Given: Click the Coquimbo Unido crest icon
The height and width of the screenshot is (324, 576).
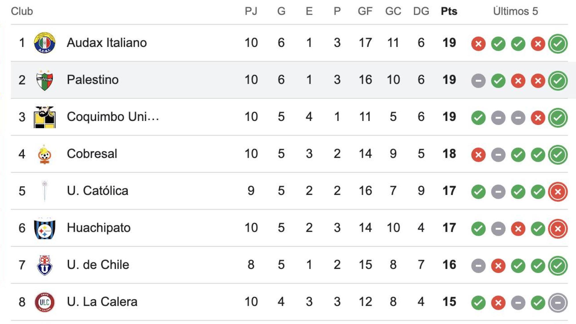Looking at the screenshot, I should (45, 117).
